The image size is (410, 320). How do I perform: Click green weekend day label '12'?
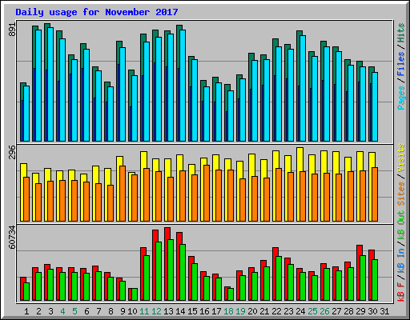tap(156, 311)
